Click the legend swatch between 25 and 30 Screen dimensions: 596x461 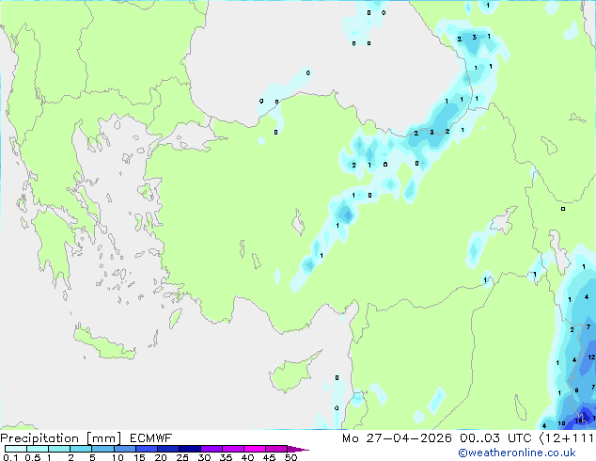189,449
